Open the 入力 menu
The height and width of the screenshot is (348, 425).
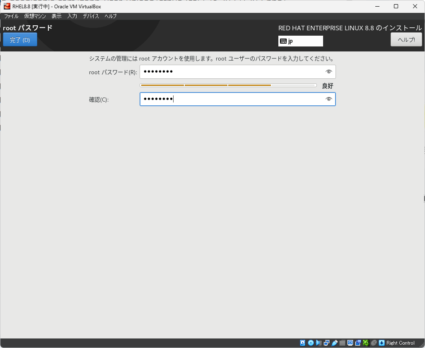click(x=72, y=16)
